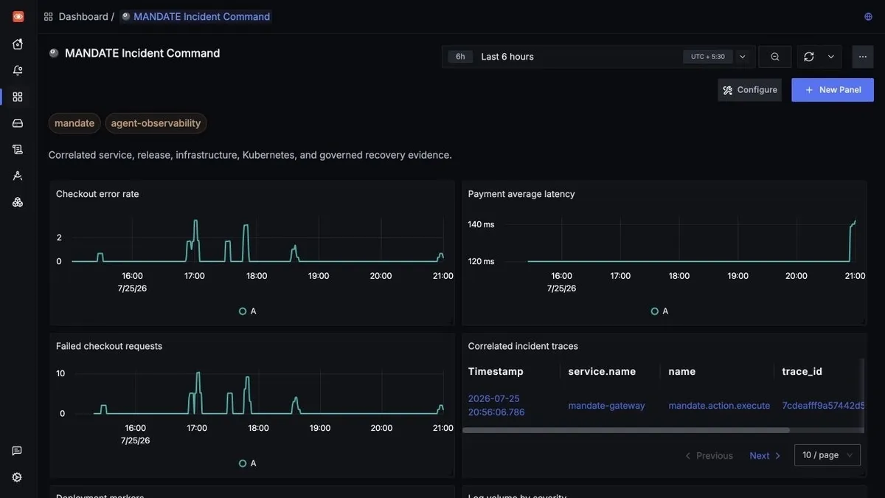Image resolution: width=885 pixels, height=498 pixels.
Task: Click the MANDATE Incident Command breadcrumb
Action: [x=195, y=16]
